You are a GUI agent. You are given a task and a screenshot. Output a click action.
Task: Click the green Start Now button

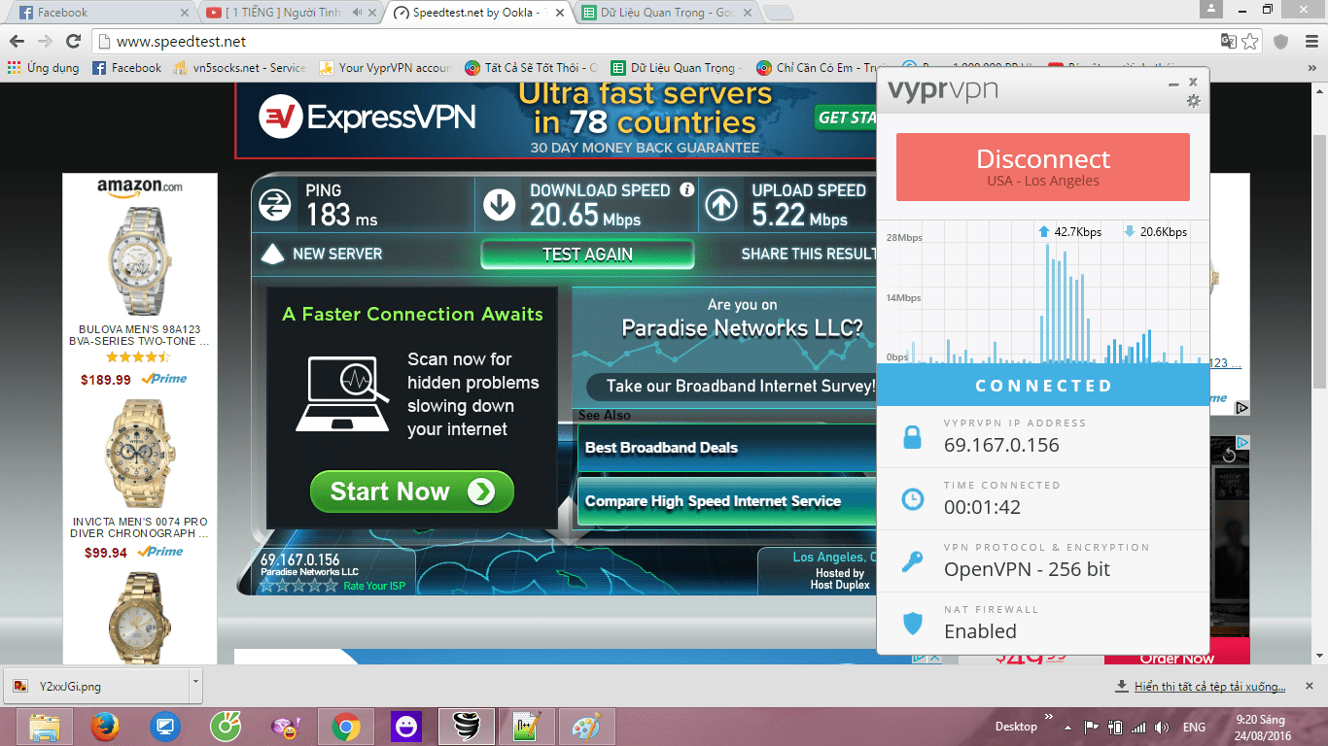[411, 492]
